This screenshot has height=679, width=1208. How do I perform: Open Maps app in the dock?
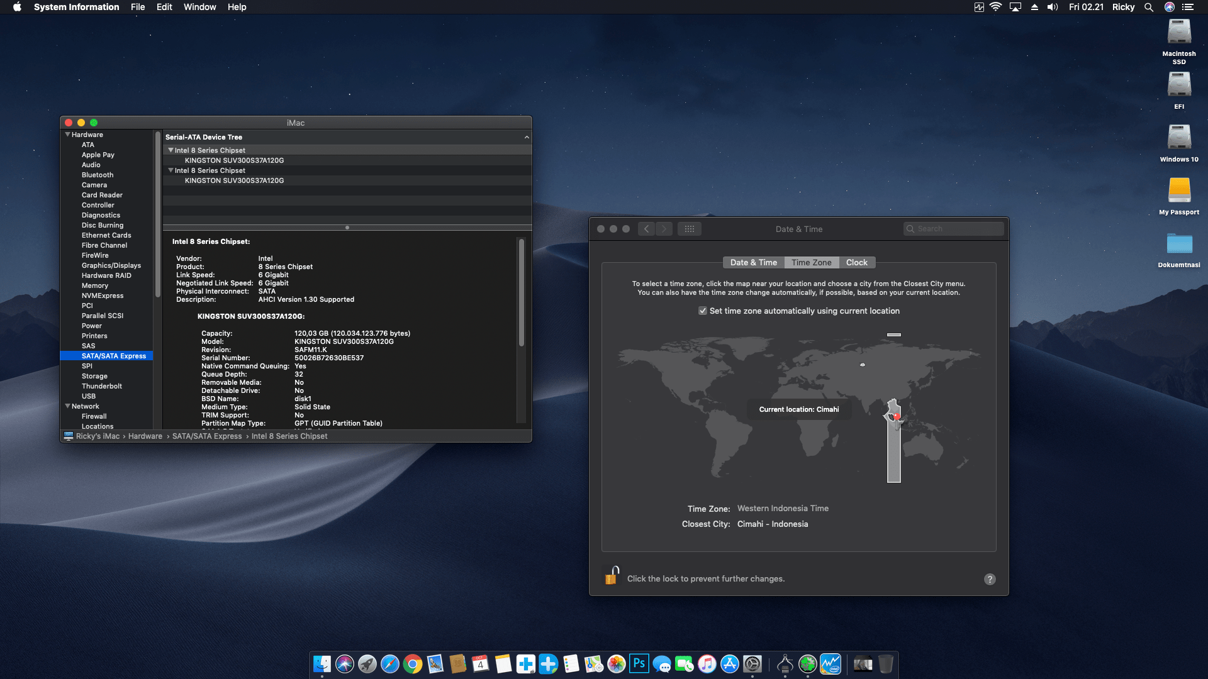(594, 664)
